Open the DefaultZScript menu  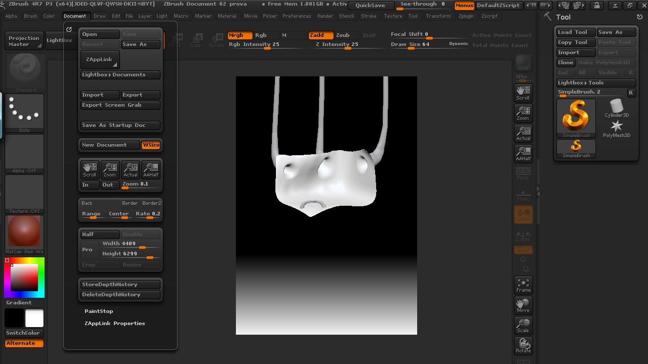[x=498, y=6]
